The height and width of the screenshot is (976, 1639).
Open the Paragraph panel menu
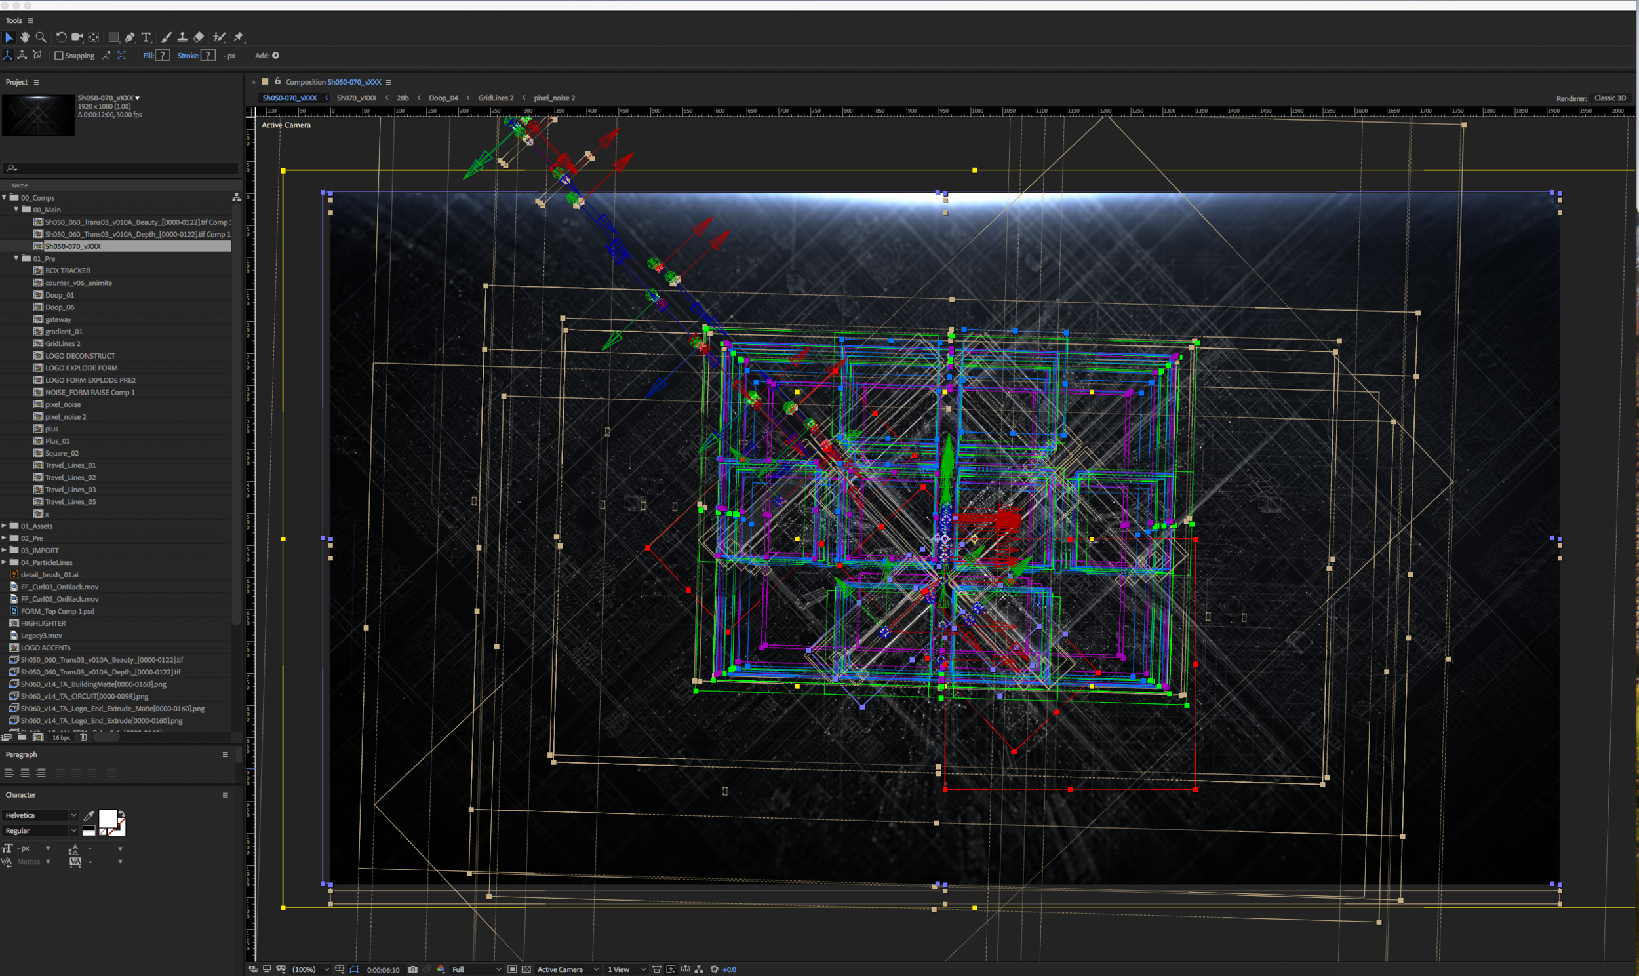[225, 755]
